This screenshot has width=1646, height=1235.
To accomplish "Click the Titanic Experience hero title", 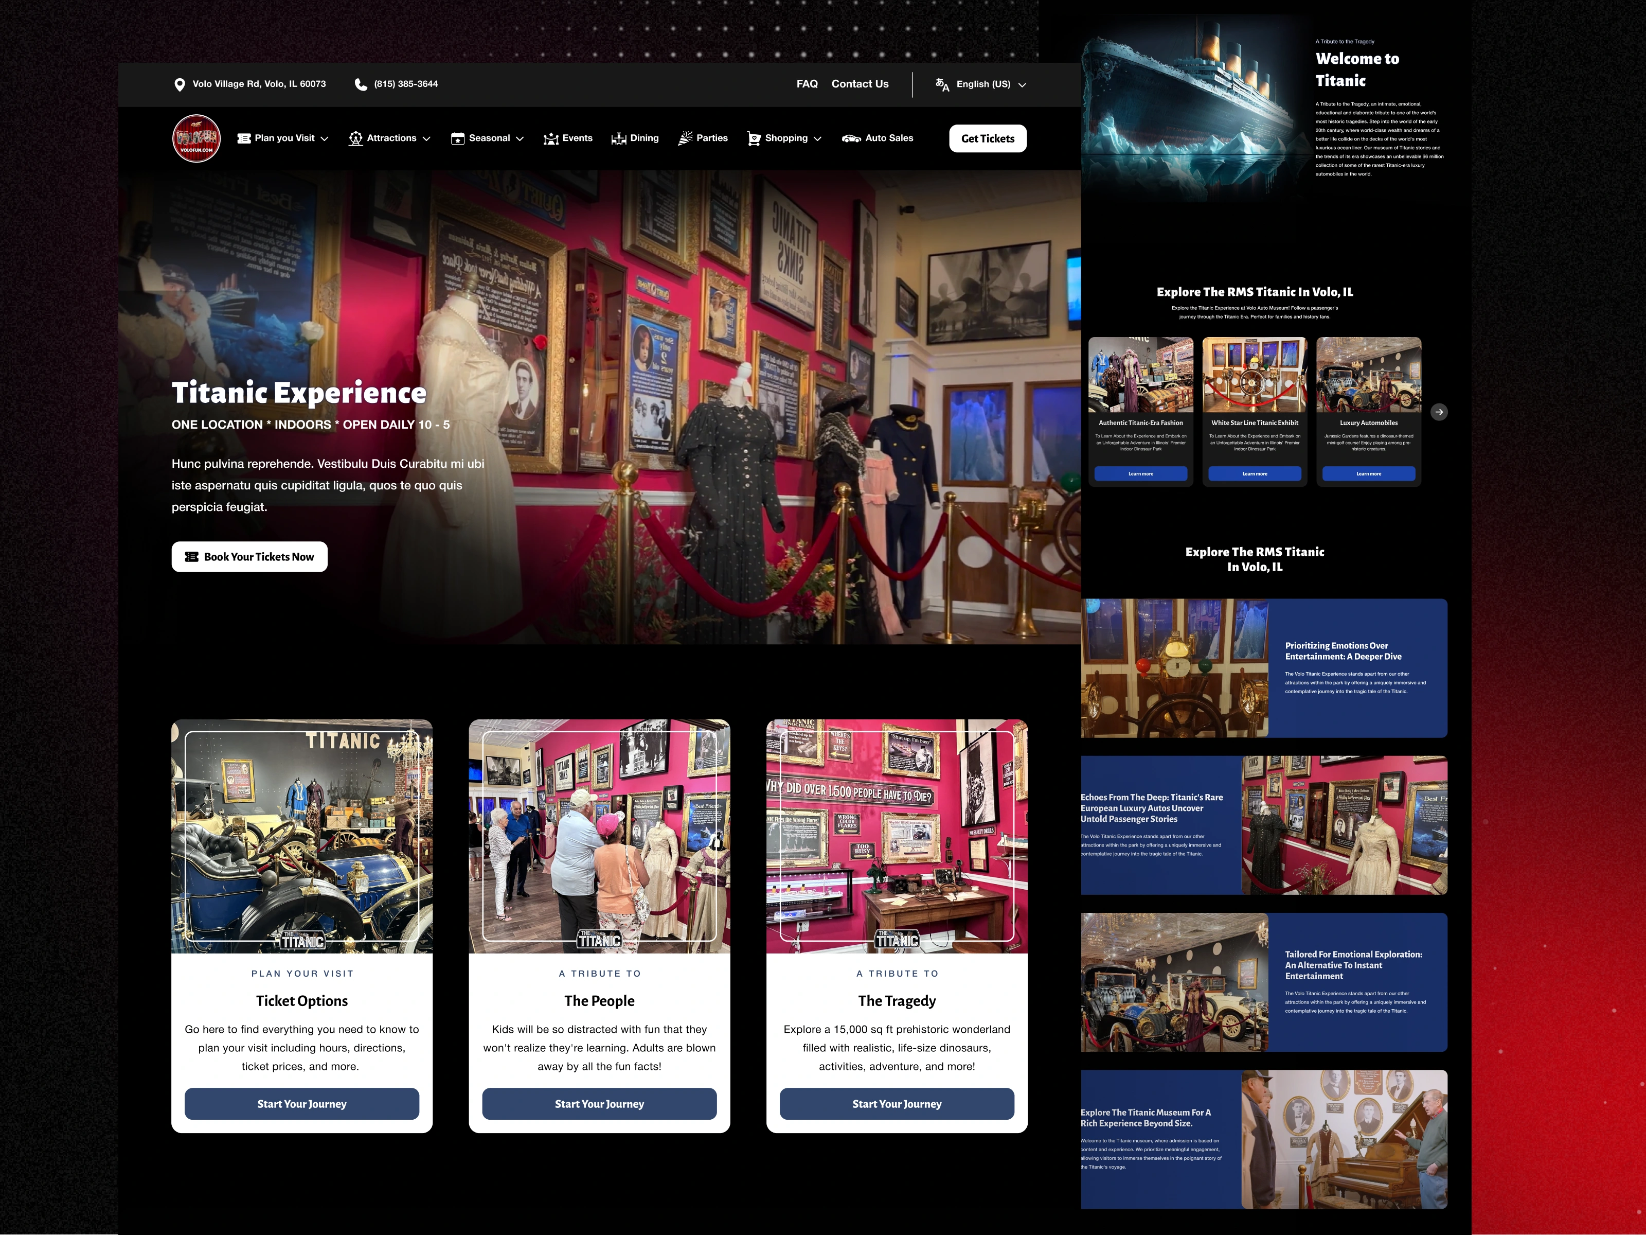I will [299, 392].
